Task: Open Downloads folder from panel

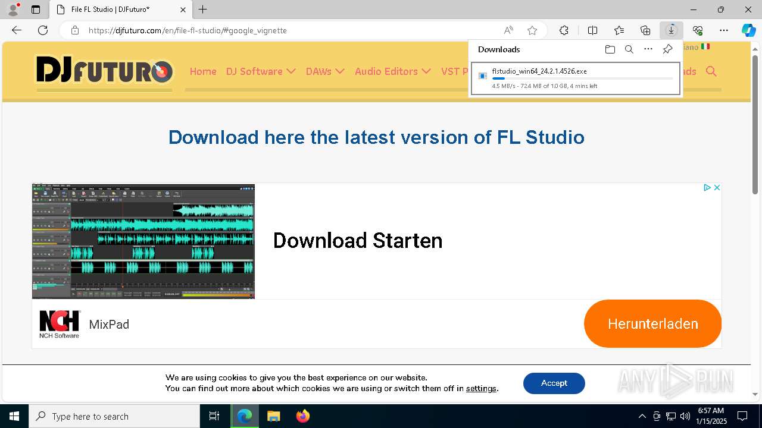Action: [x=610, y=49]
